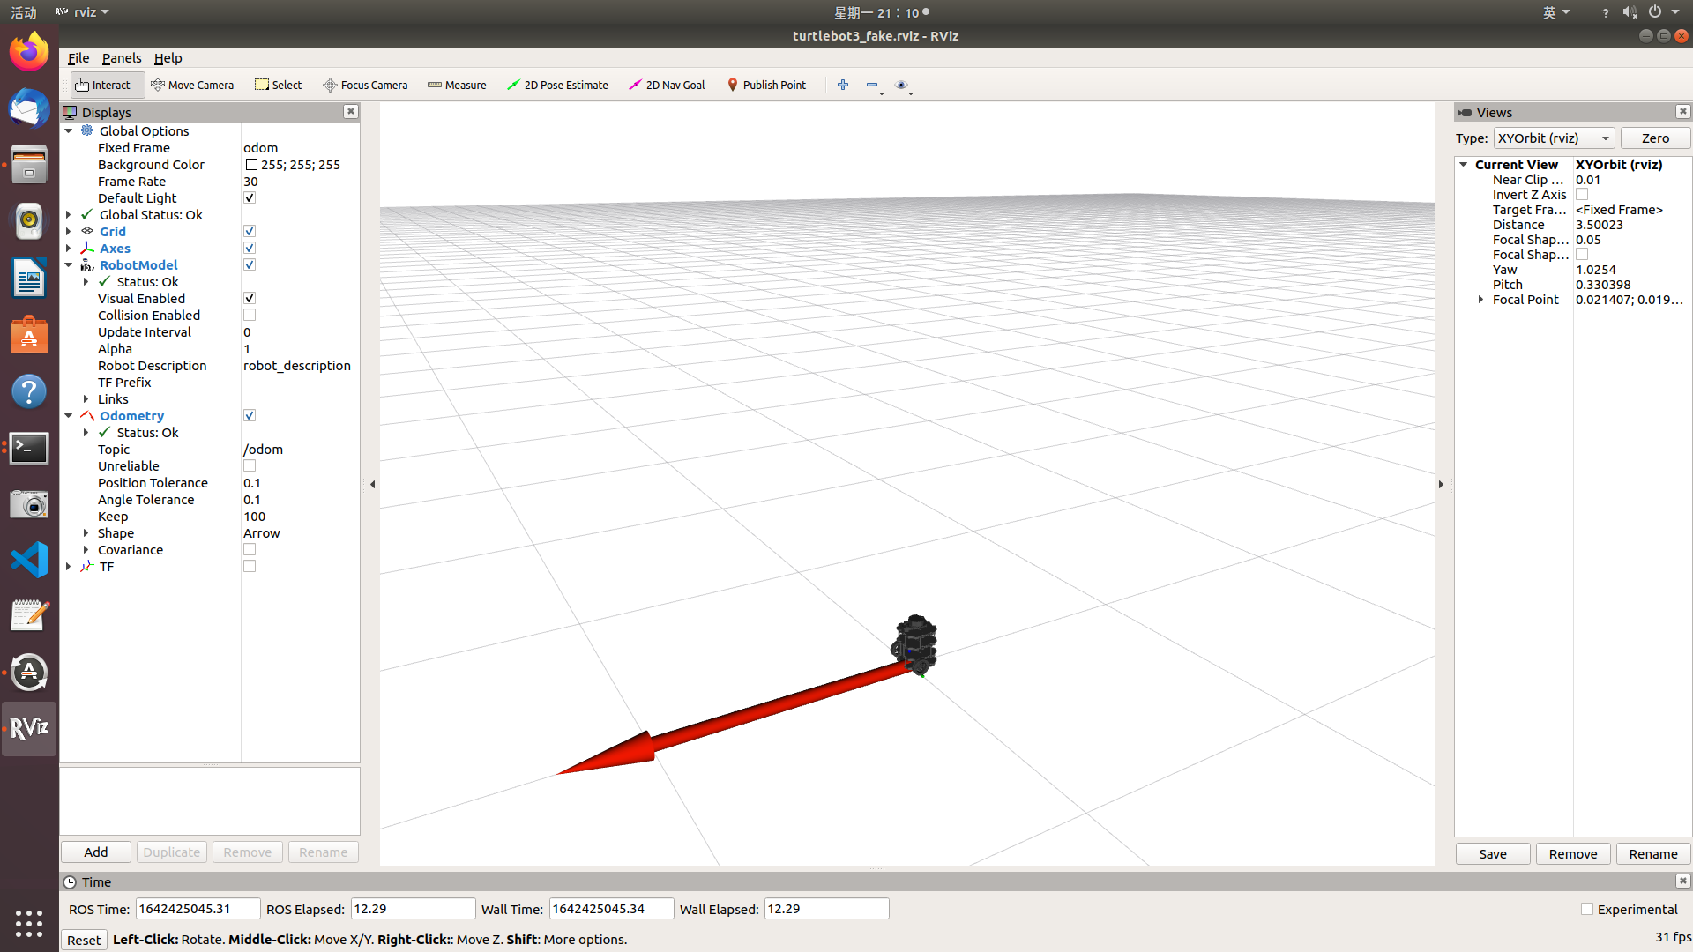The height and width of the screenshot is (952, 1693).
Task: Open the File menu
Action: coord(78,57)
